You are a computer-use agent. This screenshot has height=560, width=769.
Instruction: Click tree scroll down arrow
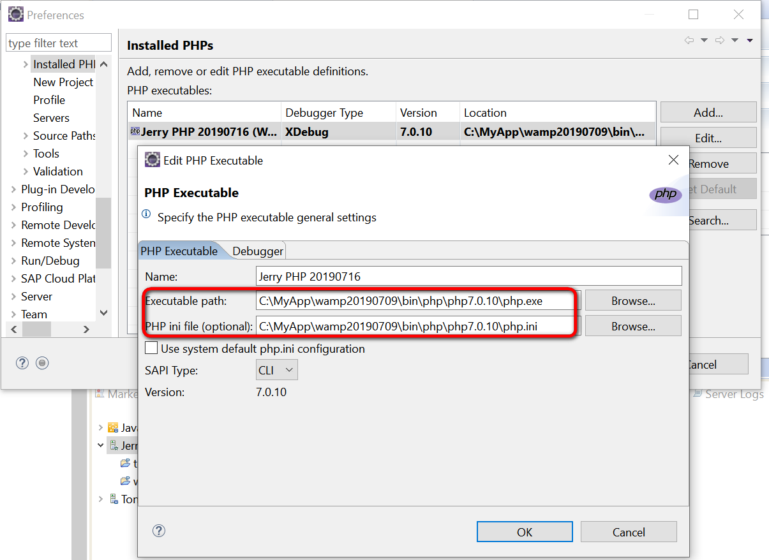104,313
